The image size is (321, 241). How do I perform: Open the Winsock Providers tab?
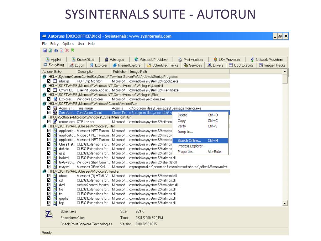point(151,60)
